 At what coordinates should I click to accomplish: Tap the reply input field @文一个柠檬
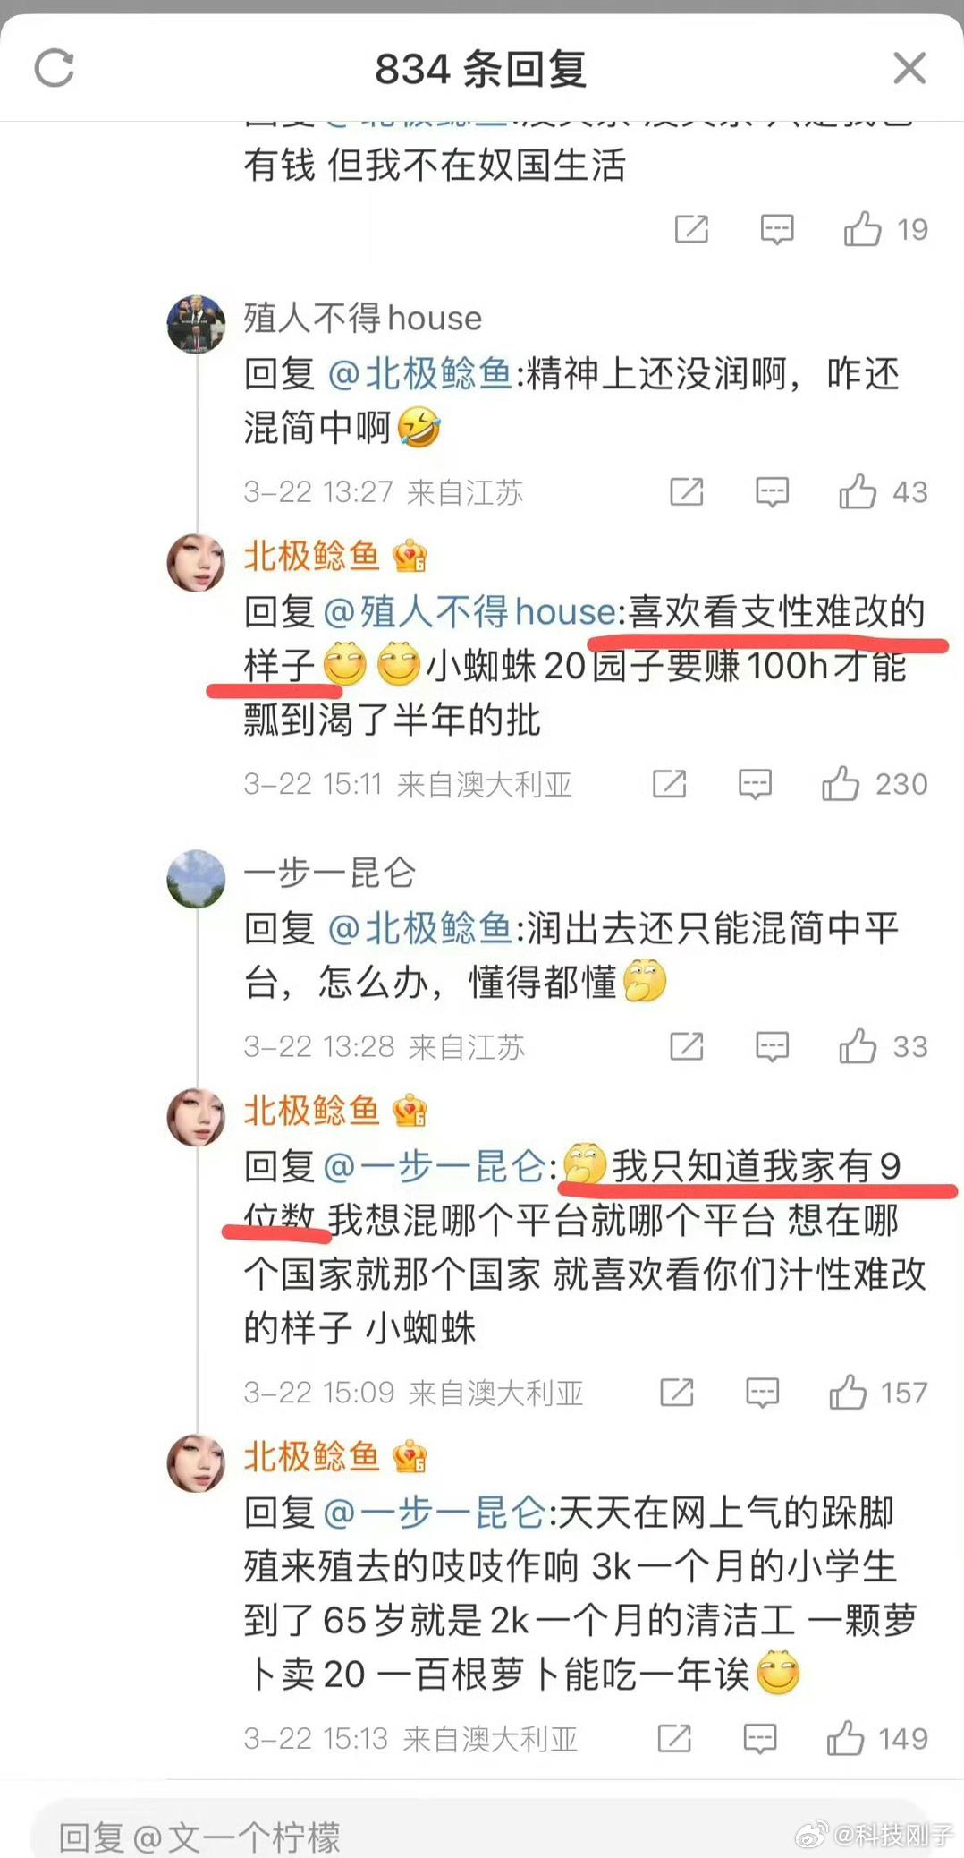pos(481,1833)
